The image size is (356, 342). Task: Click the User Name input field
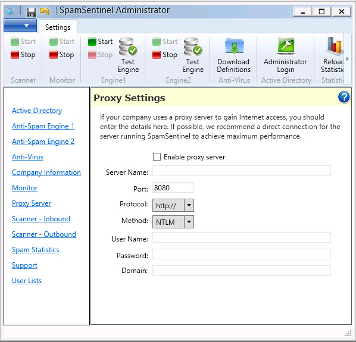coord(242,237)
